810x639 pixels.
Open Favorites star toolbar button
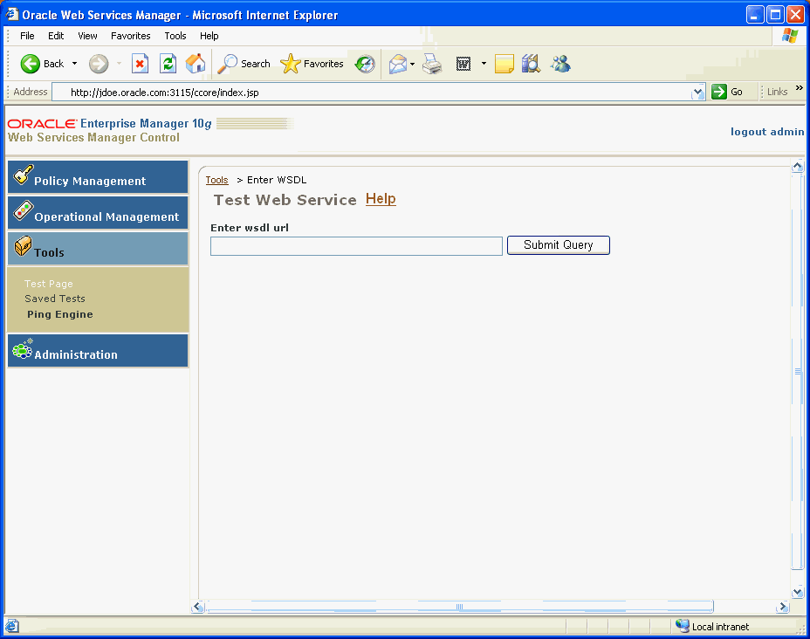point(312,64)
